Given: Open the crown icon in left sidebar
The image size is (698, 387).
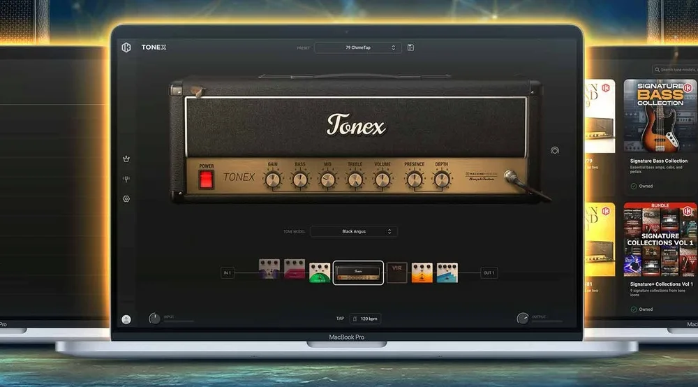Looking at the screenshot, I should click(x=126, y=159).
